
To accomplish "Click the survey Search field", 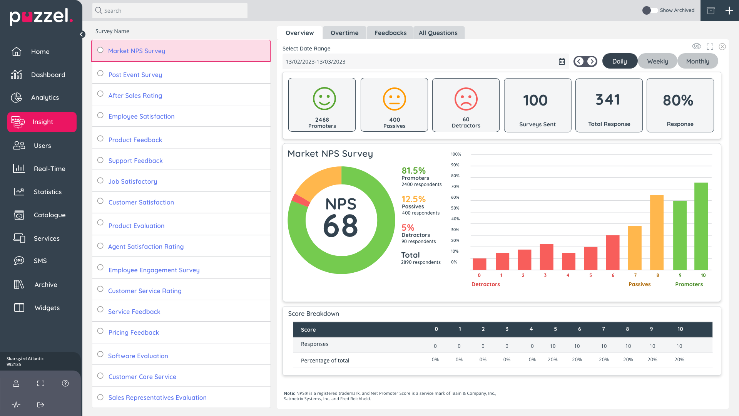I will click(170, 11).
